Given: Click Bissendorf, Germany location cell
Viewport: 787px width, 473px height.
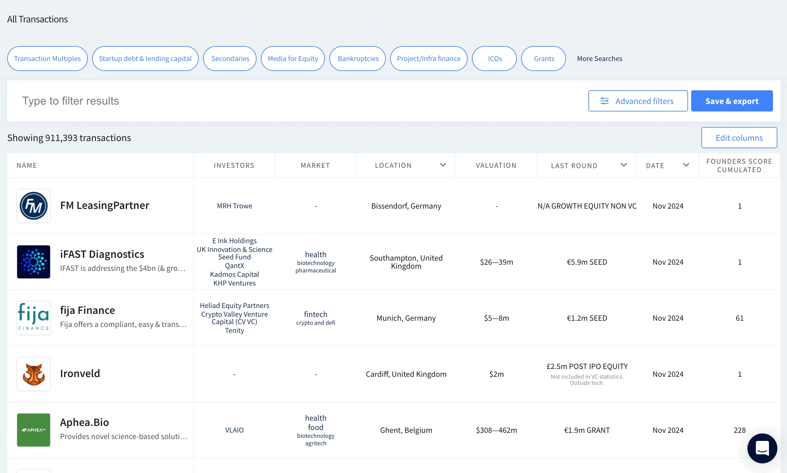Looking at the screenshot, I should coord(406,206).
